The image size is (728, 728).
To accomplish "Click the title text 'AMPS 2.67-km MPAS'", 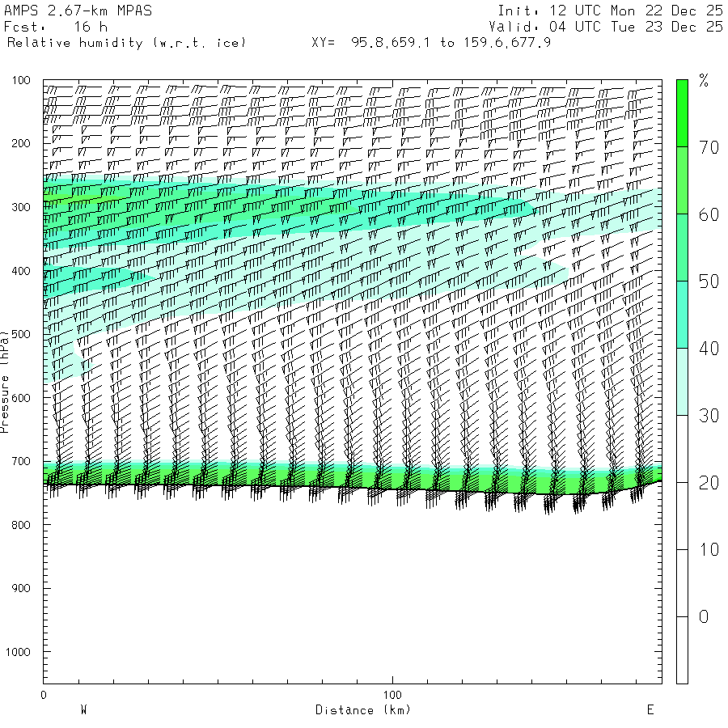I will tap(78, 11).
